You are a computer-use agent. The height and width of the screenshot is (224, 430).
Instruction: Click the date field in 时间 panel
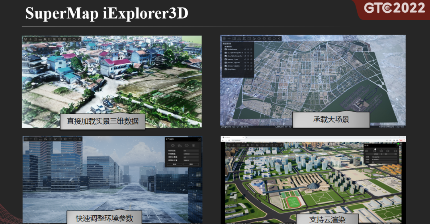pos(381,154)
